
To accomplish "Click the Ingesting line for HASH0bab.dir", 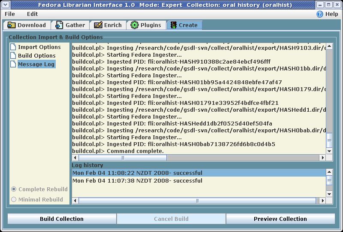I will click(199, 130).
